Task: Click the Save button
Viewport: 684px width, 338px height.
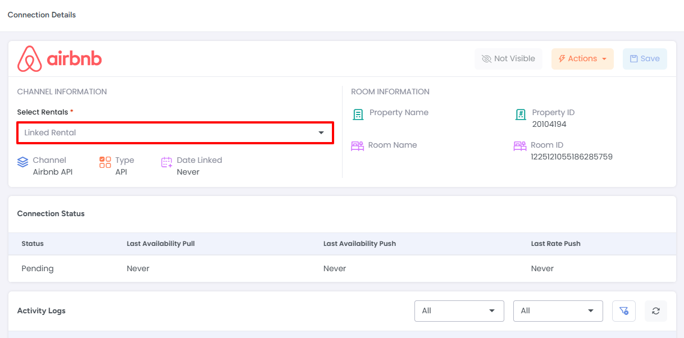Action: point(645,58)
